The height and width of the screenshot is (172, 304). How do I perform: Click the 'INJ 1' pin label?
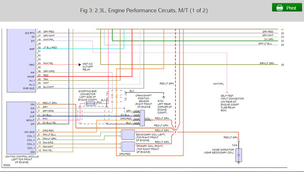32,81
